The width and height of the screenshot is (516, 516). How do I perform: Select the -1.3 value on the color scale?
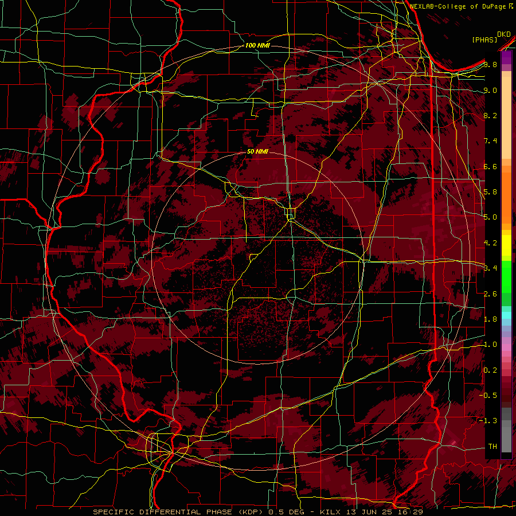[488, 421]
